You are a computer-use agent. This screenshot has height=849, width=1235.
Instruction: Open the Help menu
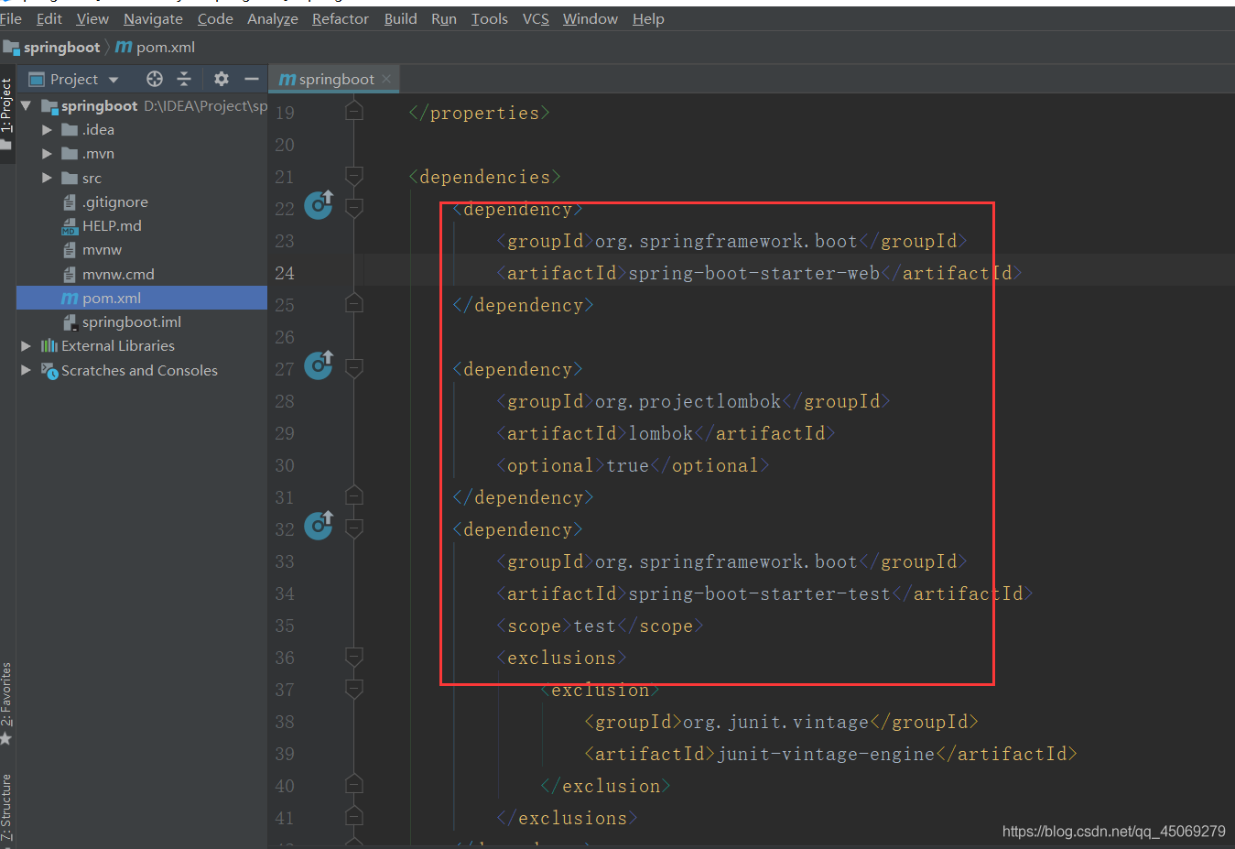[x=648, y=18]
